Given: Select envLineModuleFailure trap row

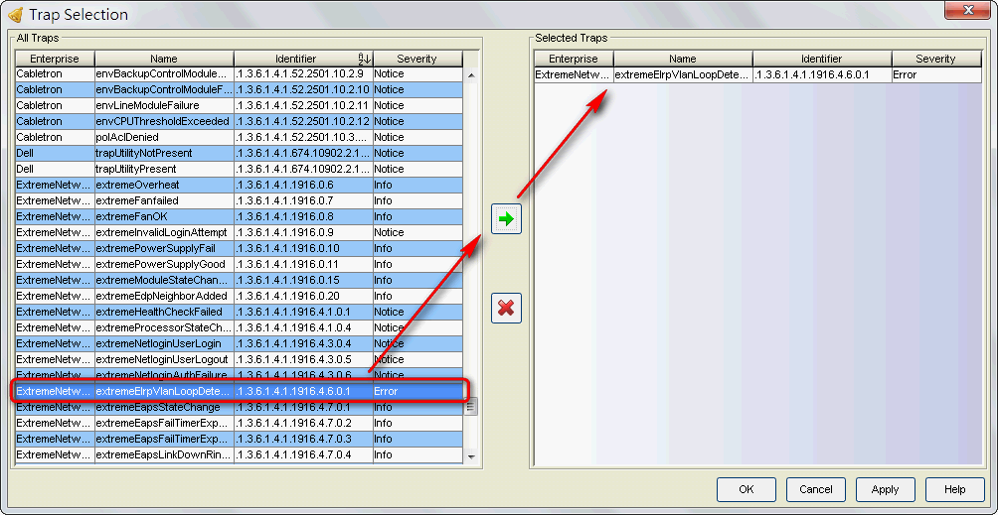Looking at the screenshot, I should 239,105.
